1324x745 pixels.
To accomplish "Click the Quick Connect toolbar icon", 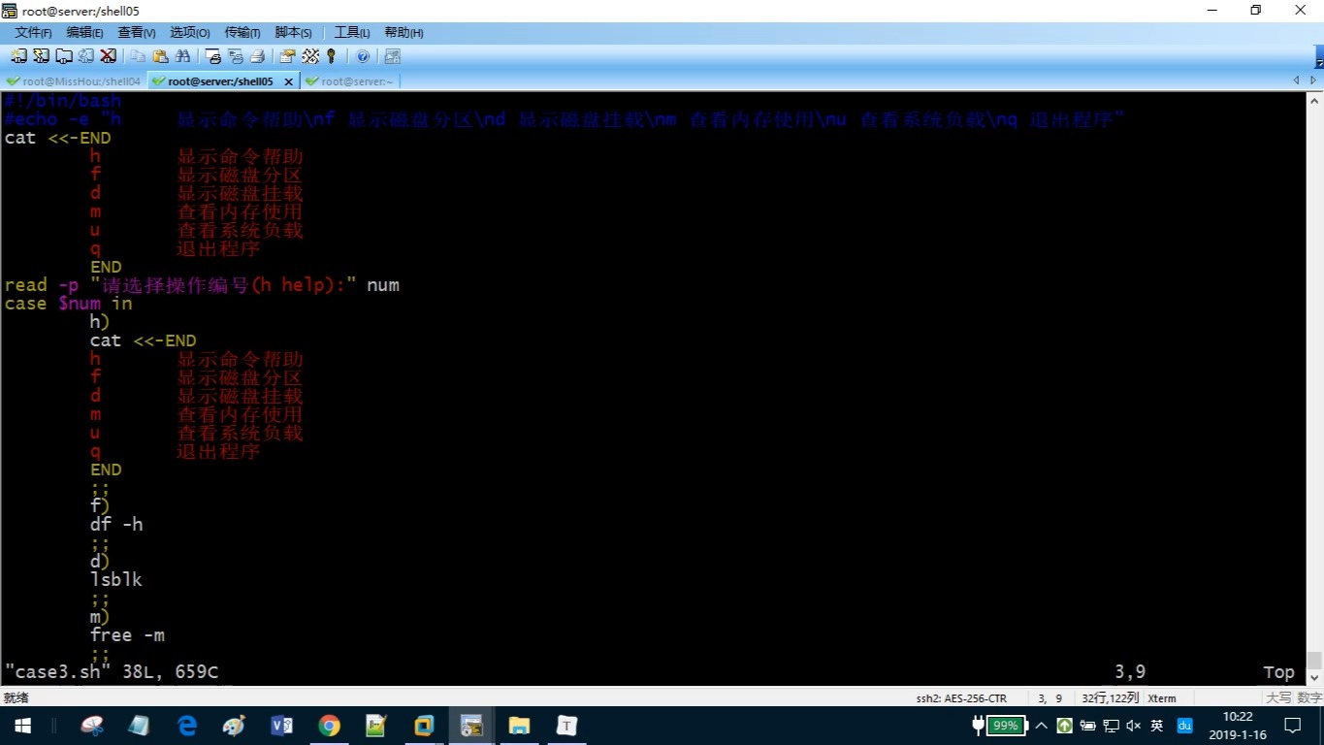I will point(41,56).
